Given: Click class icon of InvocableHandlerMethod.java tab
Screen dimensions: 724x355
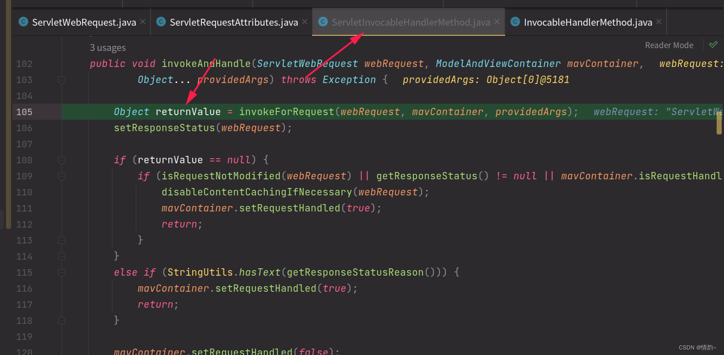Looking at the screenshot, I should point(515,22).
